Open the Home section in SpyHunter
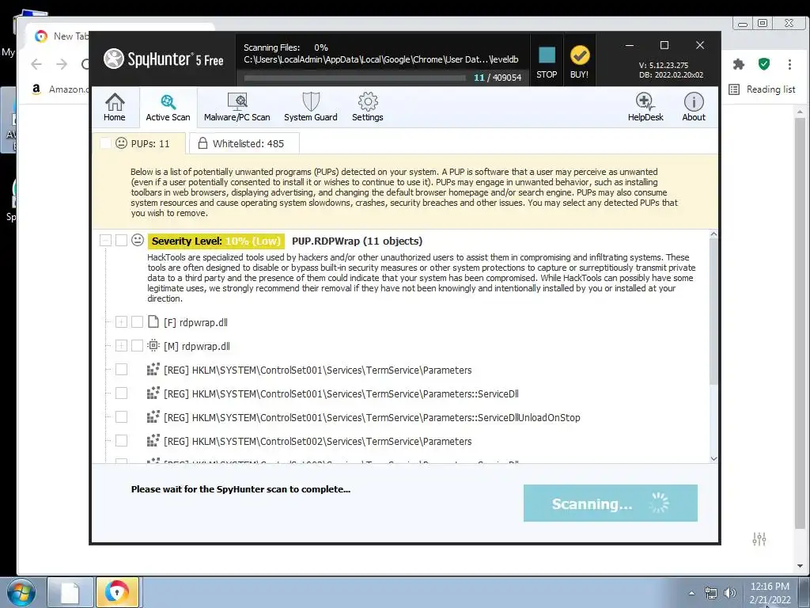Screen dimensions: 810x608 tap(114, 107)
